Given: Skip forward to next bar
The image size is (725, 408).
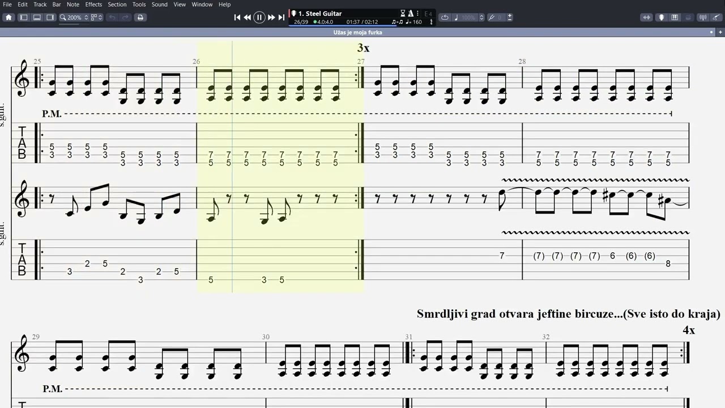Looking at the screenshot, I should coord(271,18).
